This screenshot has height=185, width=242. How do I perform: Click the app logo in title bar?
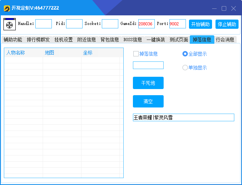7,8
